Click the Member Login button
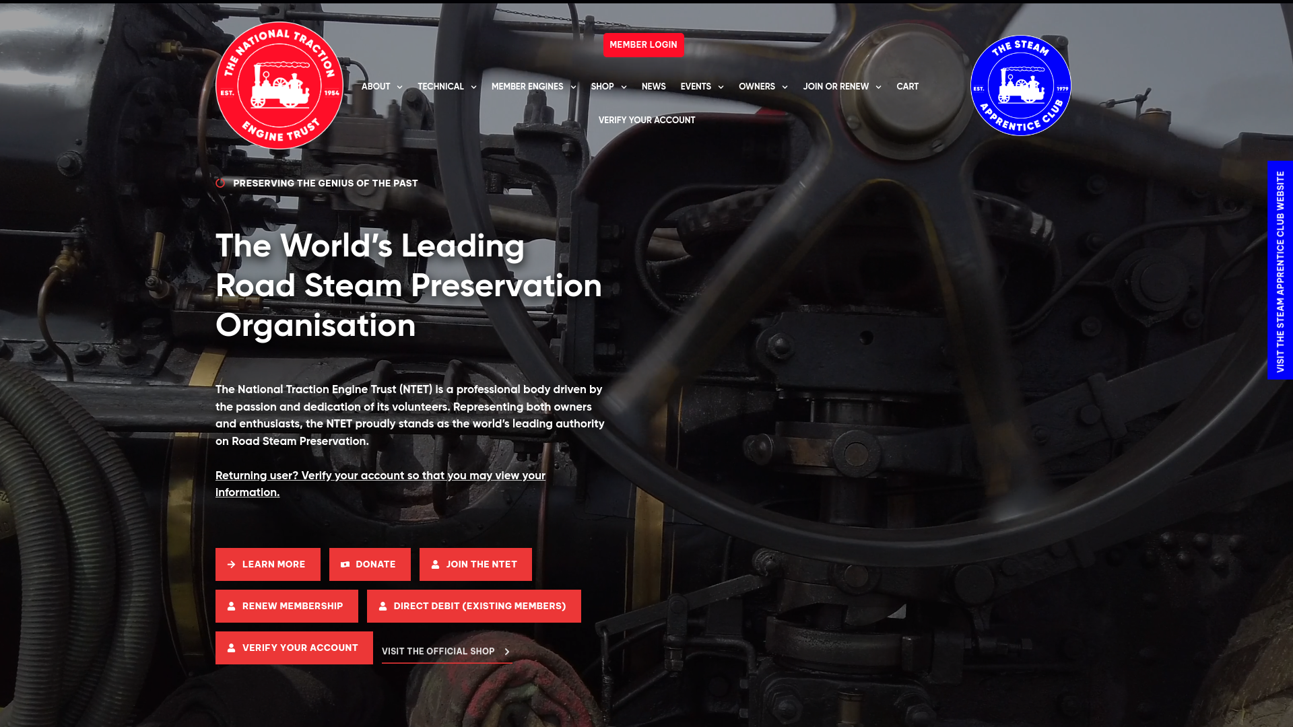The height and width of the screenshot is (727, 1293). [643, 45]
